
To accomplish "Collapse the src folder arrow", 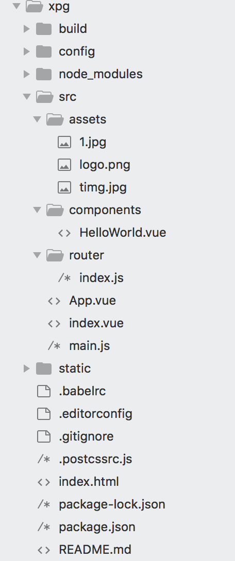I will (x=26, y=97).
